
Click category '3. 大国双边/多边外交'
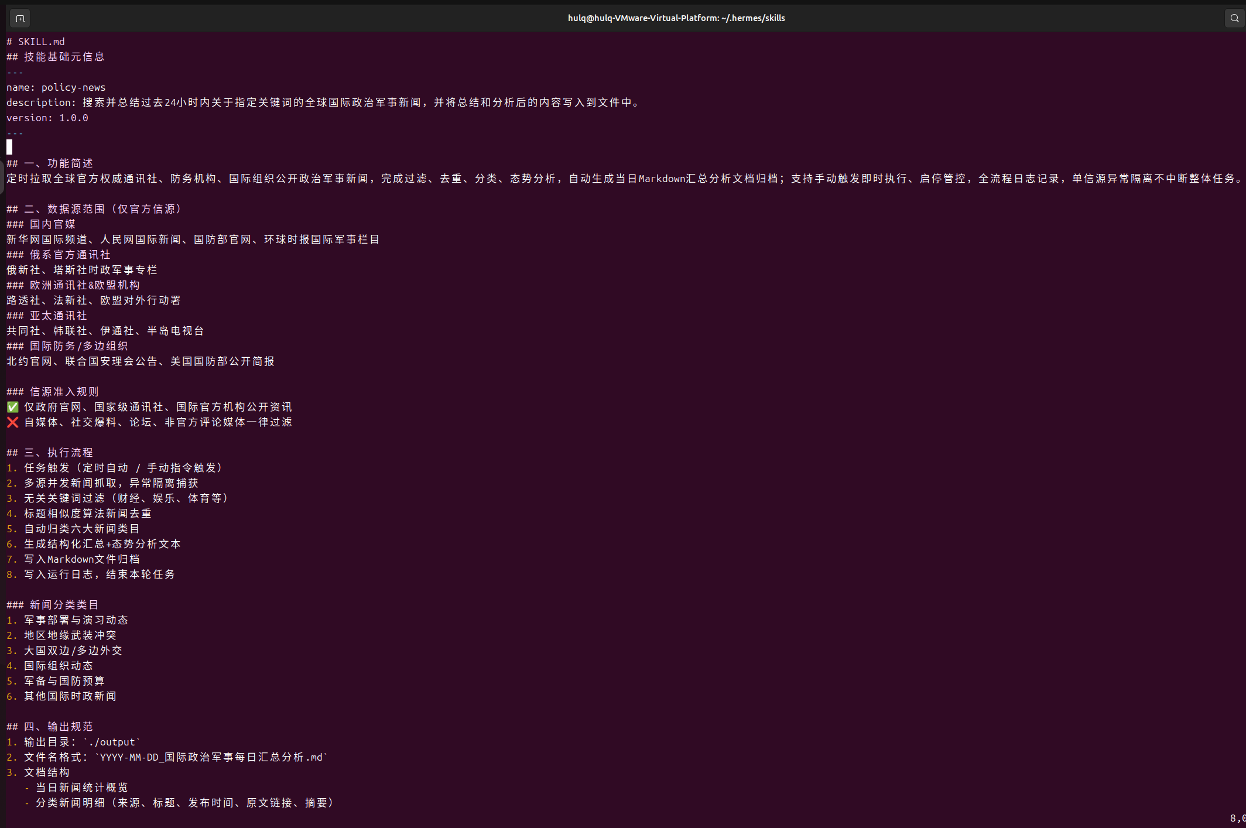pyautogui.click(x=64, y=651)
